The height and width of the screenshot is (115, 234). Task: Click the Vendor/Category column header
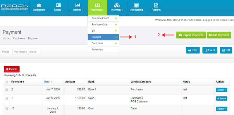coord(141,82)
